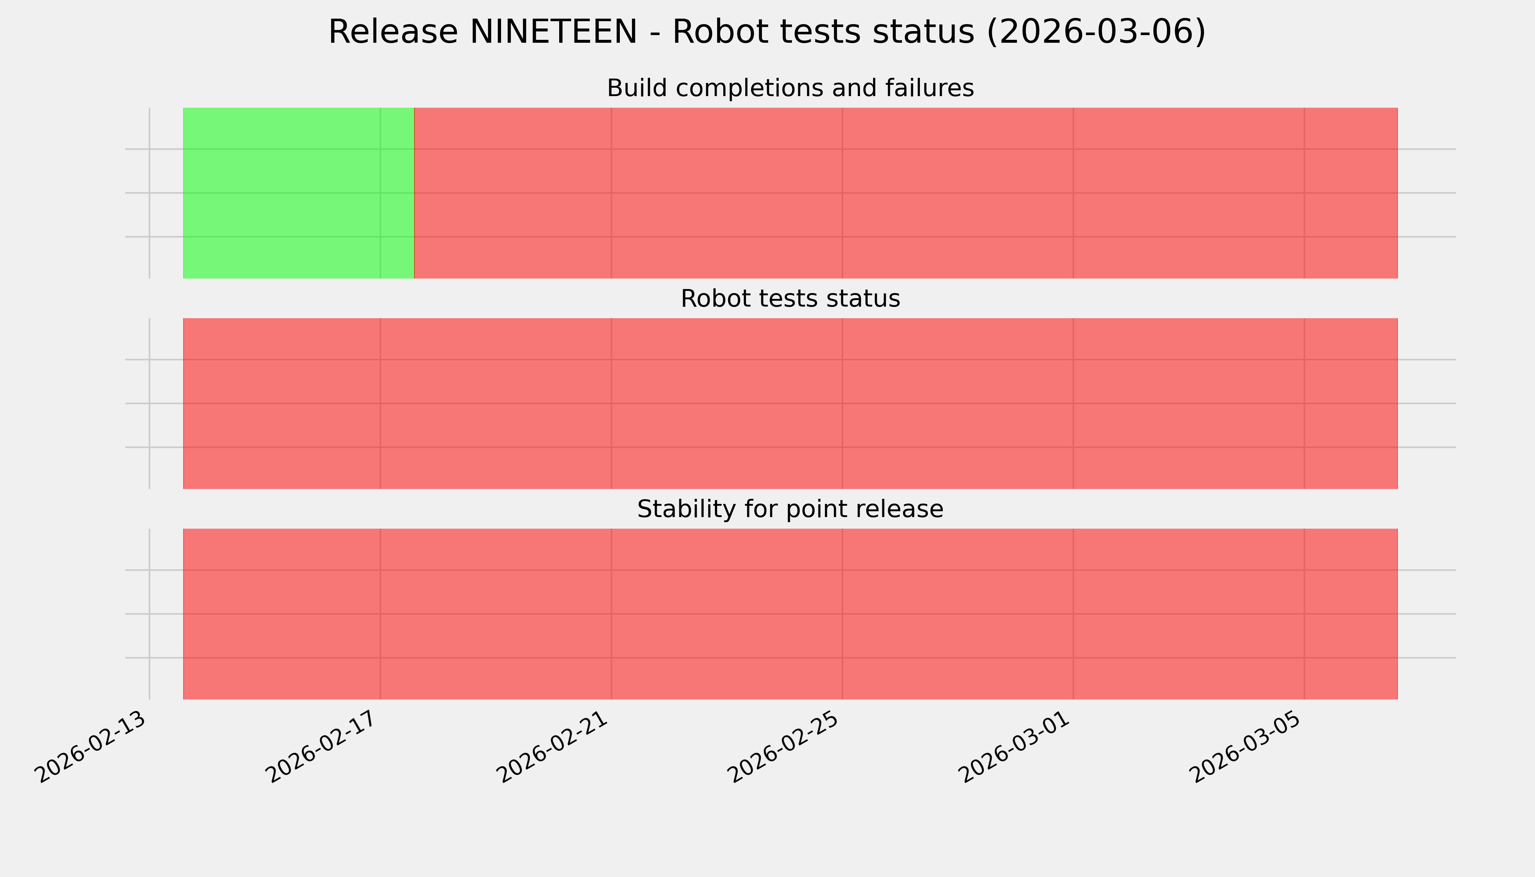This screenshot has width=1535, height=877.
Task: Click the red region in the Build completions chart
Action: (x=904, y=193)
